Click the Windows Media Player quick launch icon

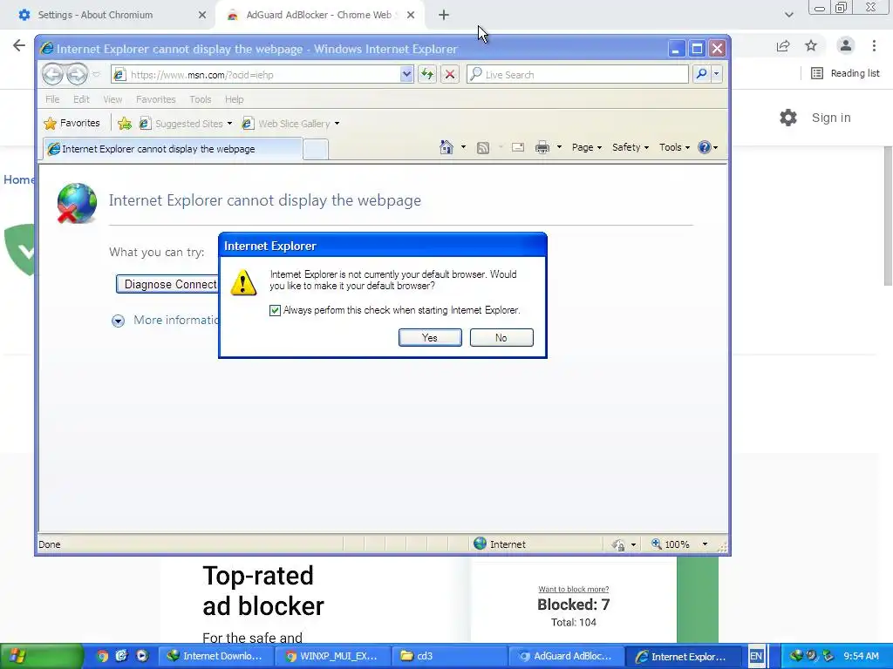coord(142,656)
